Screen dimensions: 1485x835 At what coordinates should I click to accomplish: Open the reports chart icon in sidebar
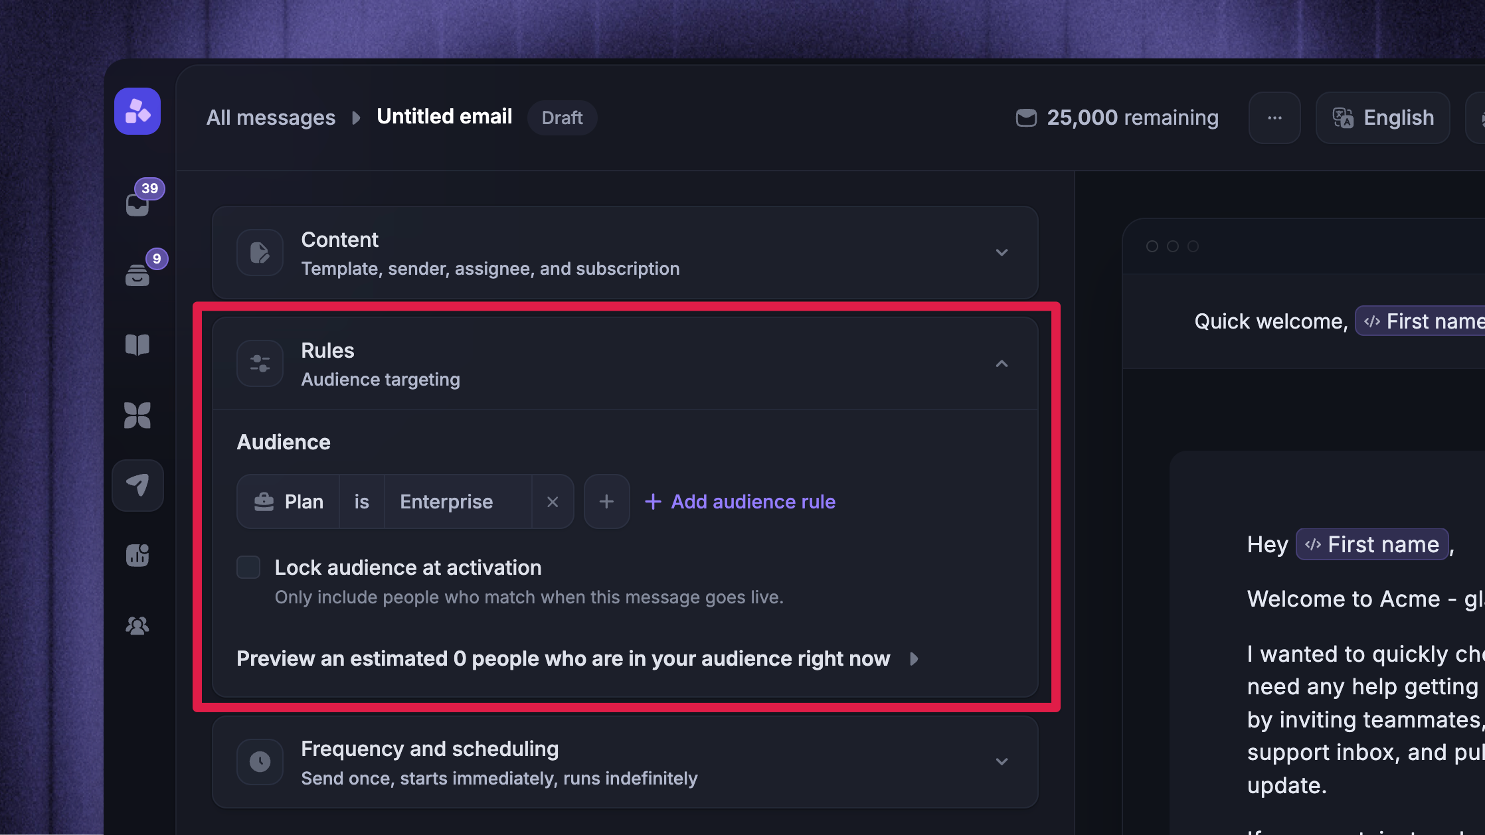(137, 555)
